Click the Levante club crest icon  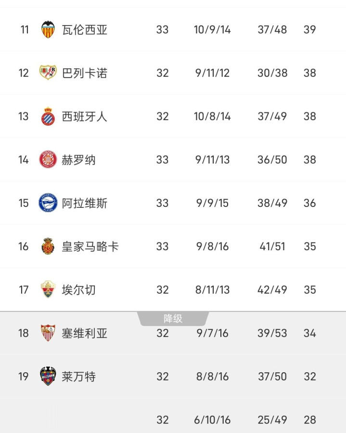point(48,377)
